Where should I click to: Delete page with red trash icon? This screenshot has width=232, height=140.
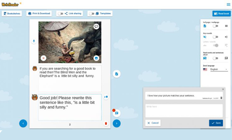coord(106,123)
